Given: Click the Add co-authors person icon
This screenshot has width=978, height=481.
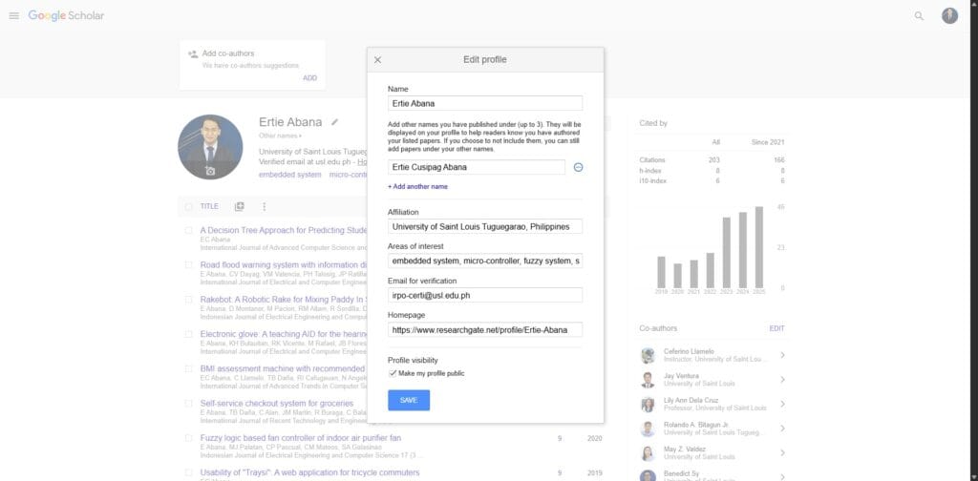Looking at the screenshot, I should tap(193, 54).
